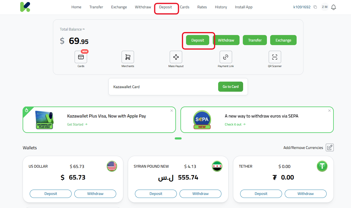Image resolution: width=351 pixels, height=208 pixels.
Task: Copy the account ID k1091692 icon
Action: point(315,7)
